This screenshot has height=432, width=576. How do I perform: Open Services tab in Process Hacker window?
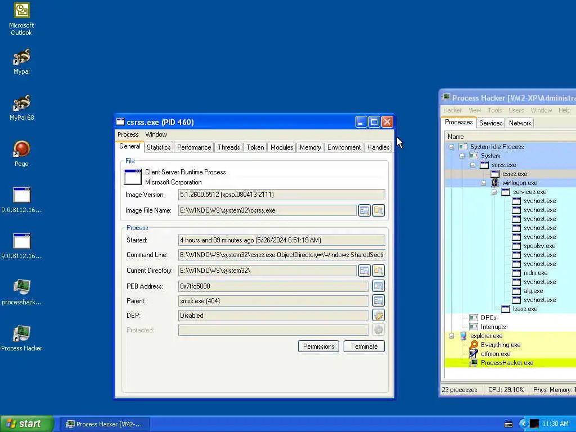pos(490,123)
